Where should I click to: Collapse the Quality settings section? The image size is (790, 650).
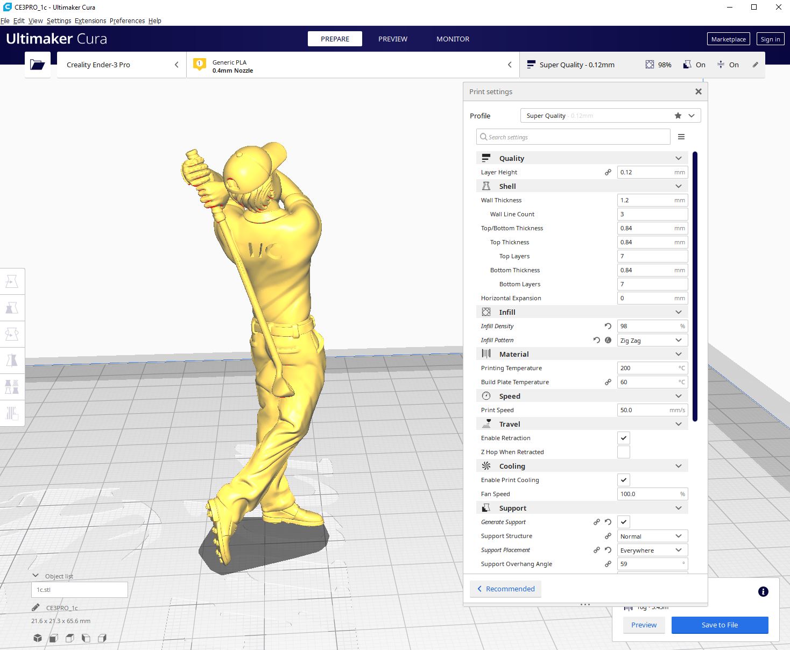pyautogui.click(x=678, y=158)
